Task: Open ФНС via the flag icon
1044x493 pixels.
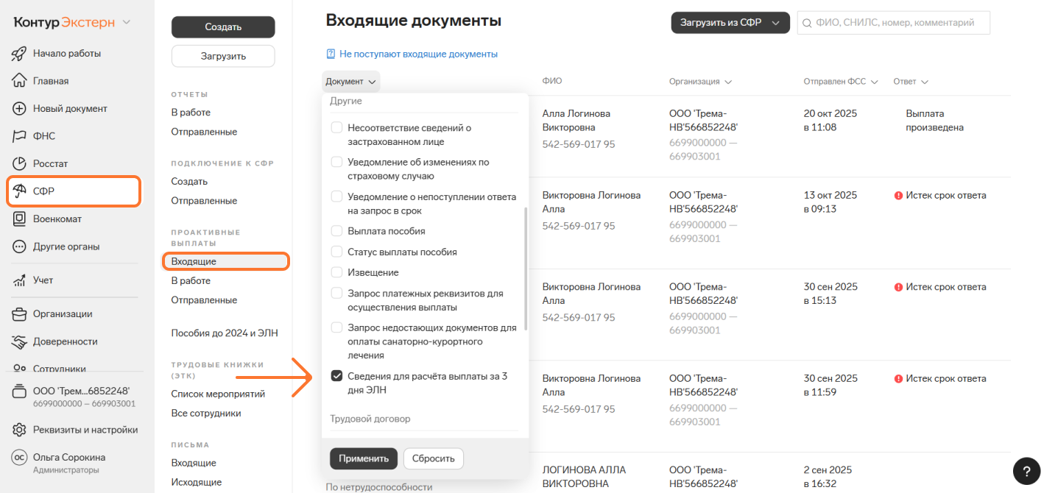Action: (20, 136)
